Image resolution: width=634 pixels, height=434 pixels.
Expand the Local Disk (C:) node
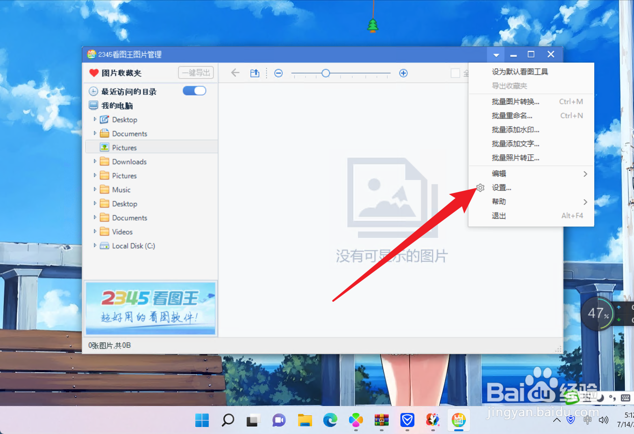pyautogui.click(x=95, y=245)
